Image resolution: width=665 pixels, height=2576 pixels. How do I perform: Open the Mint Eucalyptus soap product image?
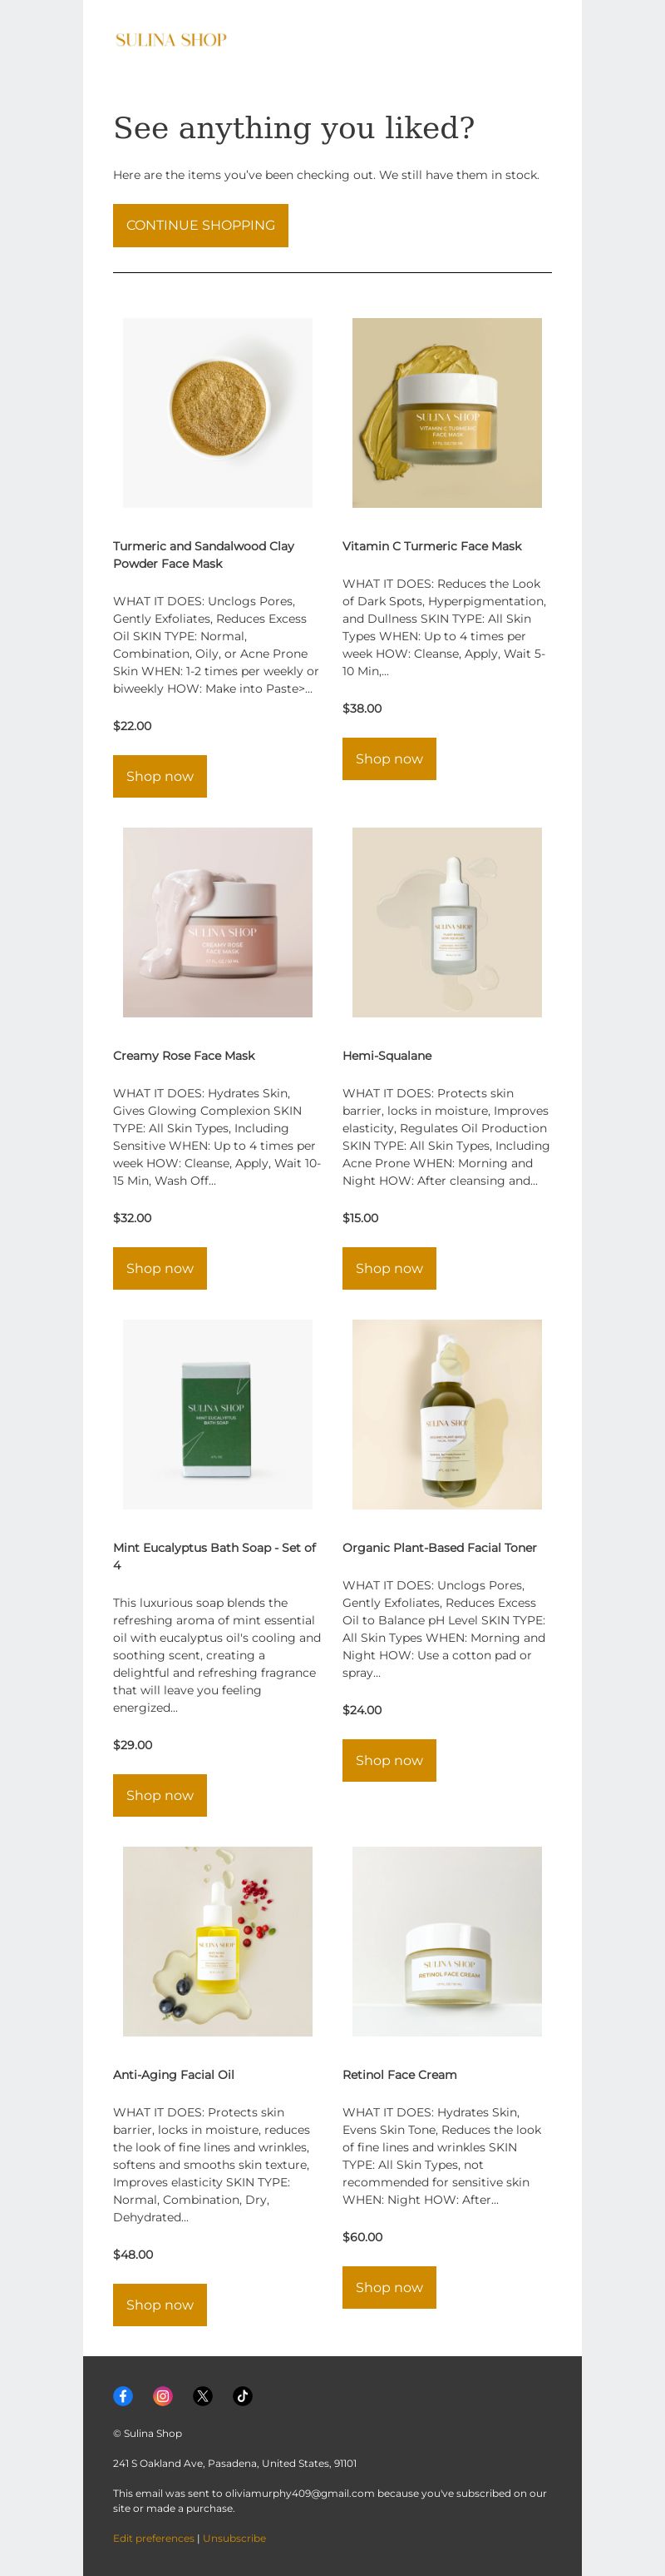point(218,1414)
